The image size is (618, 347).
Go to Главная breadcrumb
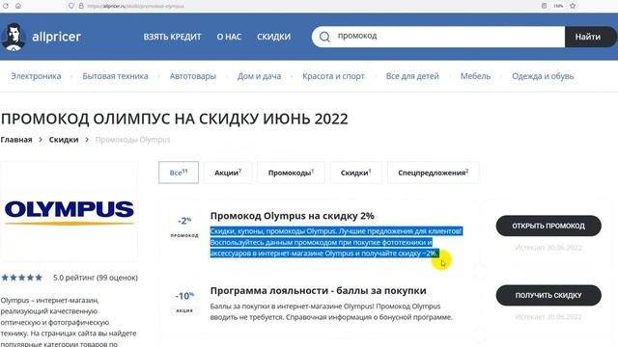(16, 140)
